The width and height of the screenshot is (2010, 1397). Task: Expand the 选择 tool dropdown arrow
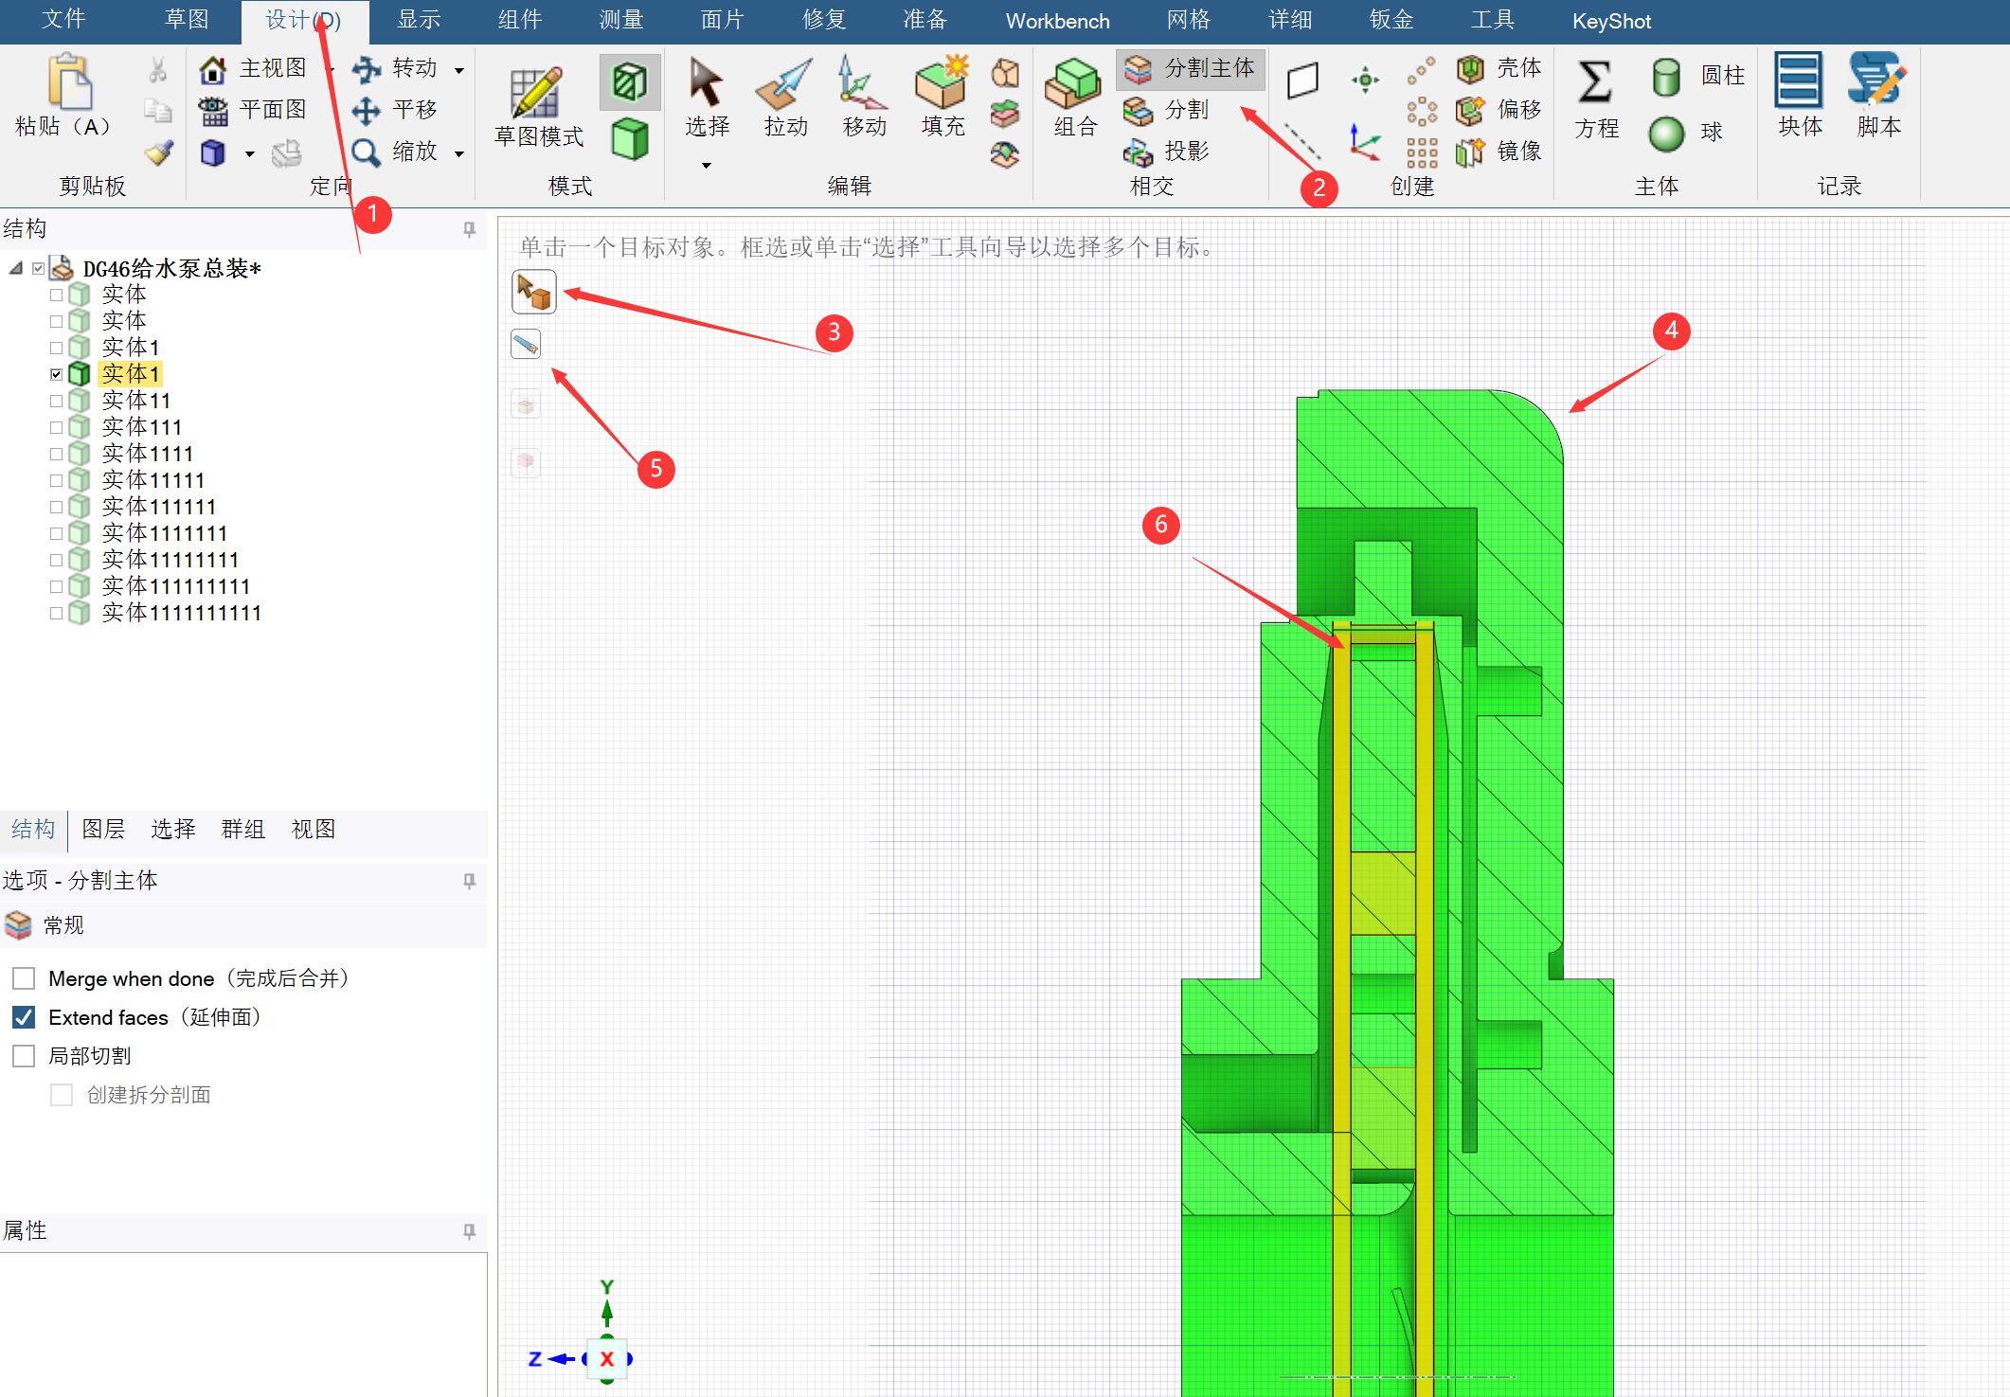[x=707, y=166]
